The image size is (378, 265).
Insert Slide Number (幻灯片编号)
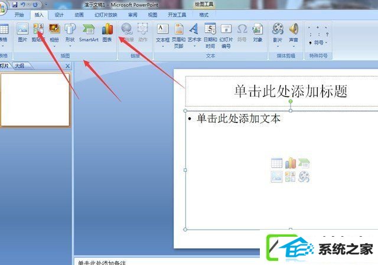coord(226,35)
